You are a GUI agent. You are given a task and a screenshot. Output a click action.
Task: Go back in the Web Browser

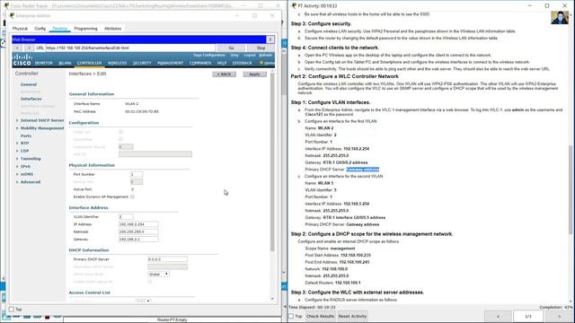pos(17,48)
